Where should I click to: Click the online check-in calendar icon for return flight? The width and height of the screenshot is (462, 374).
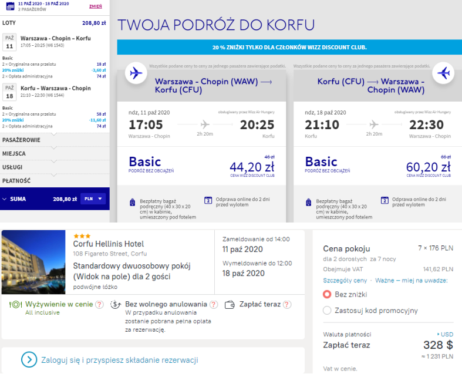[x=385, y=200]
